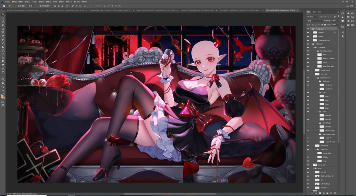Open the 渐变 Gradients panel button
The width and height of the screenshot is (356, 196).
coord(350,21)
